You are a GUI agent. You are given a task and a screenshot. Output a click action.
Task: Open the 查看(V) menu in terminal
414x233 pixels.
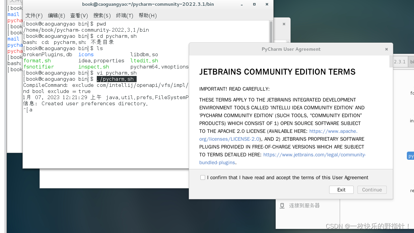[79, 16]
